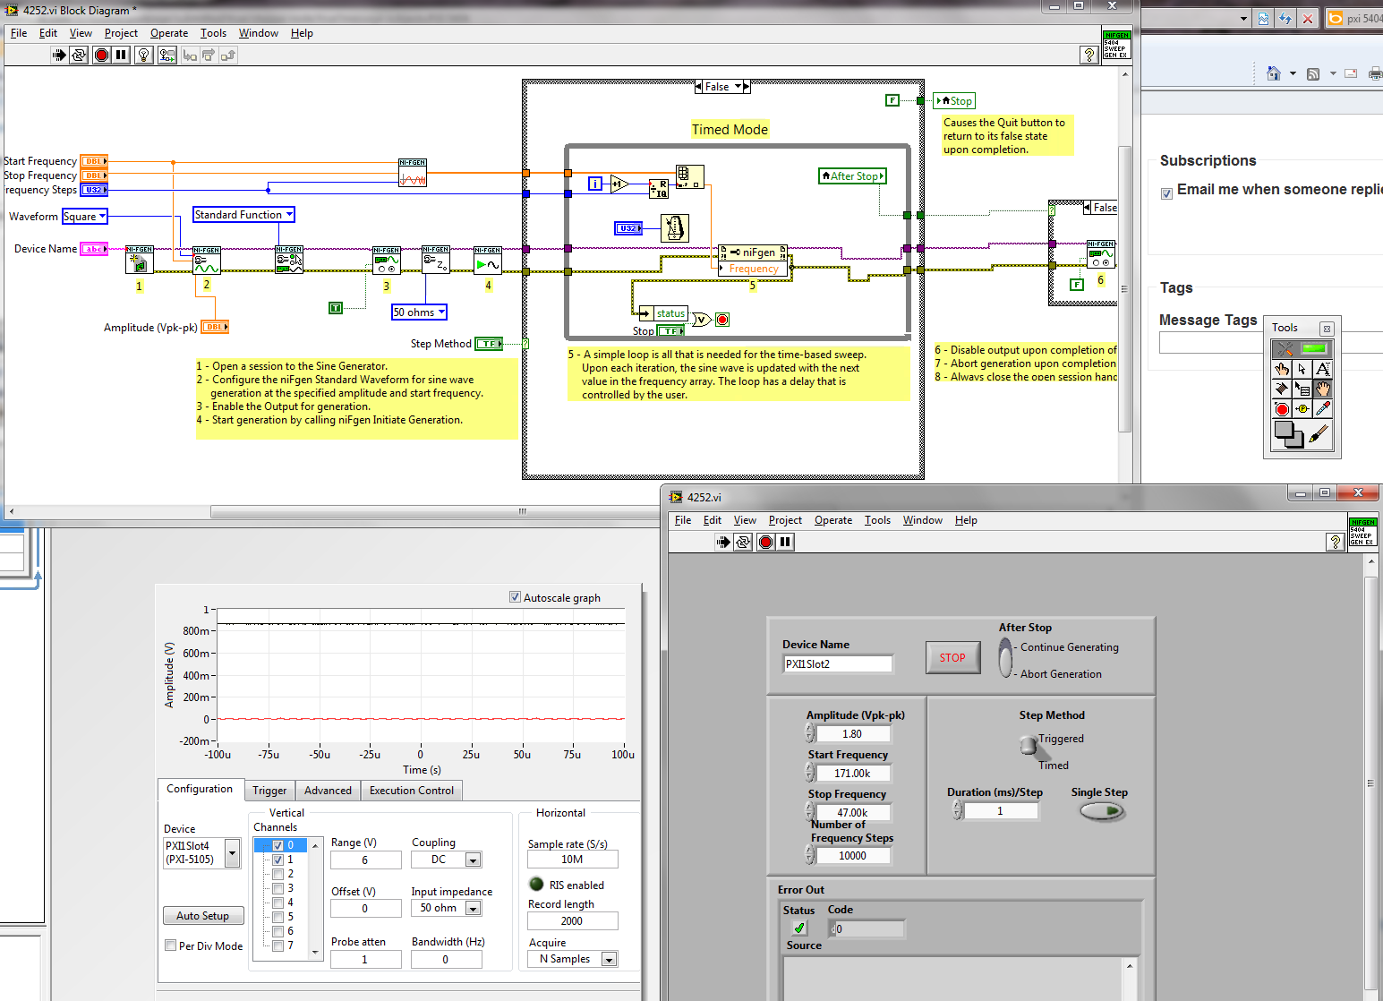Select Set Color paintbrush tool
This screenshot has height=1001, width=1383.
point(1319,435)
